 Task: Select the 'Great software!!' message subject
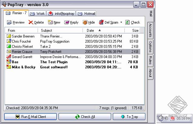point(54,67)
